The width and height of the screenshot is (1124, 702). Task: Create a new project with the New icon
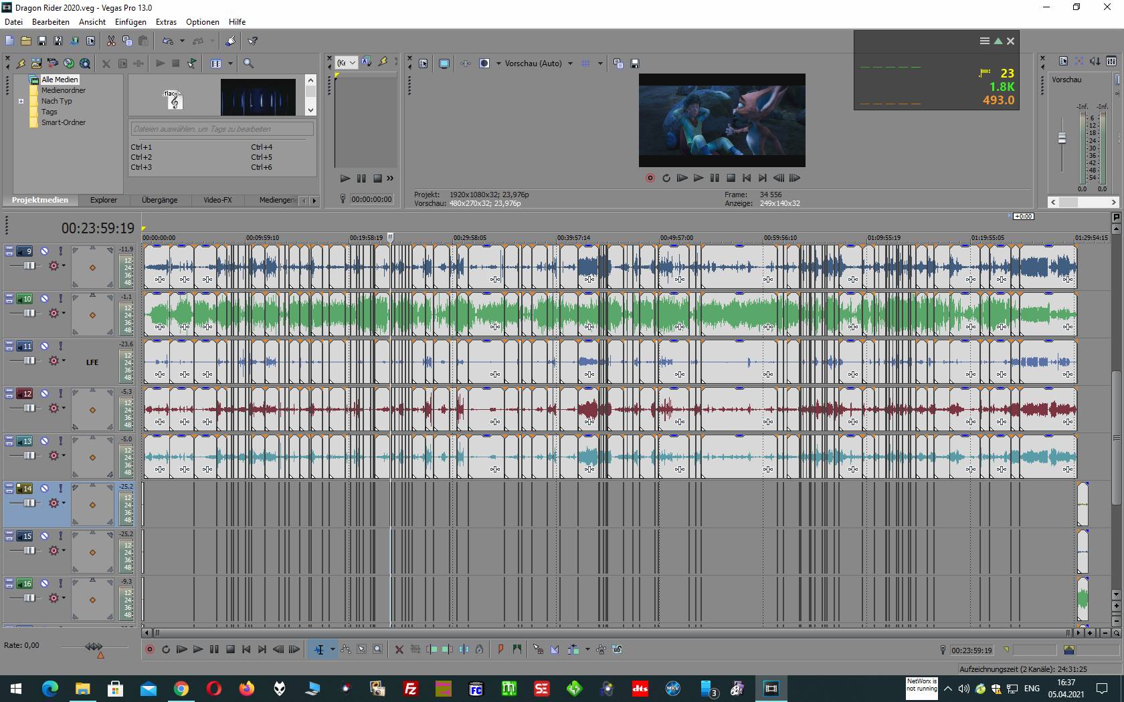point(9,41)
